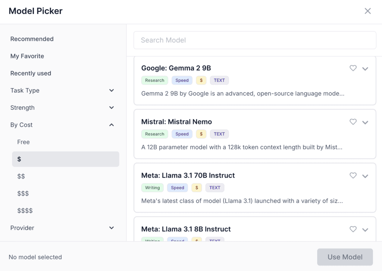Favorite the Google Gemma 2 9B model
The width and height of the screenshot is (382, 271).
pyautogui.click(x=353, y=68)
